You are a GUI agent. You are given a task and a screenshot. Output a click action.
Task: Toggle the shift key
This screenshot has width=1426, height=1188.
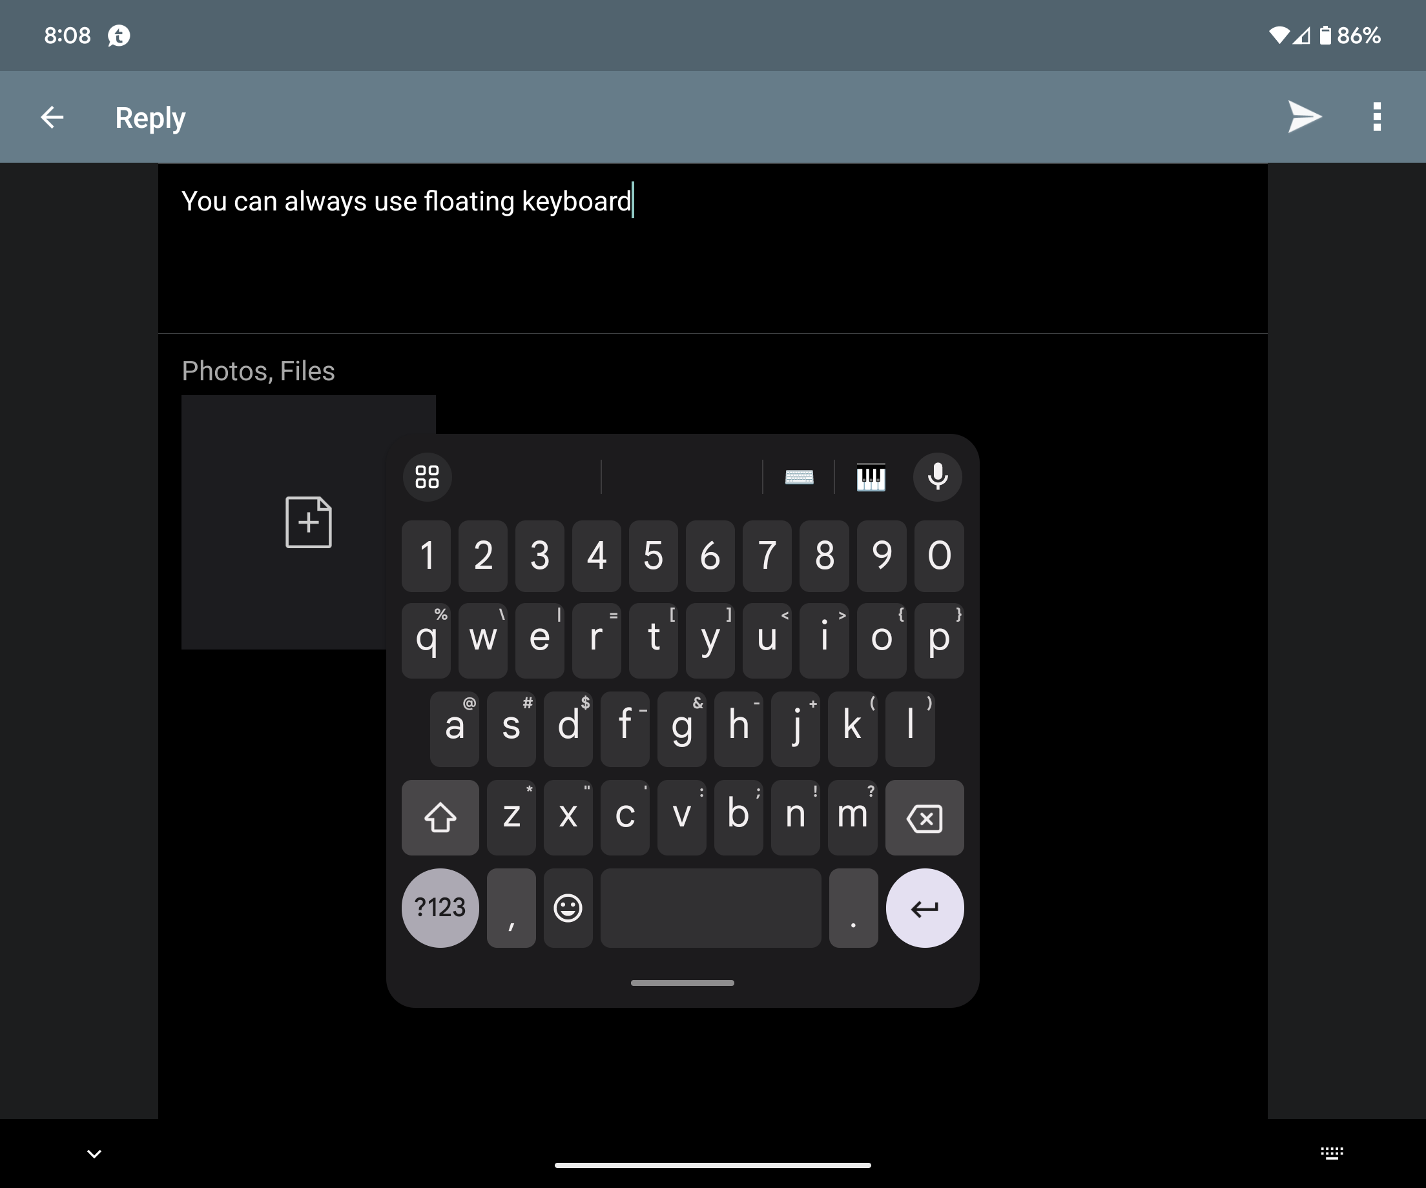coord(440,817)
